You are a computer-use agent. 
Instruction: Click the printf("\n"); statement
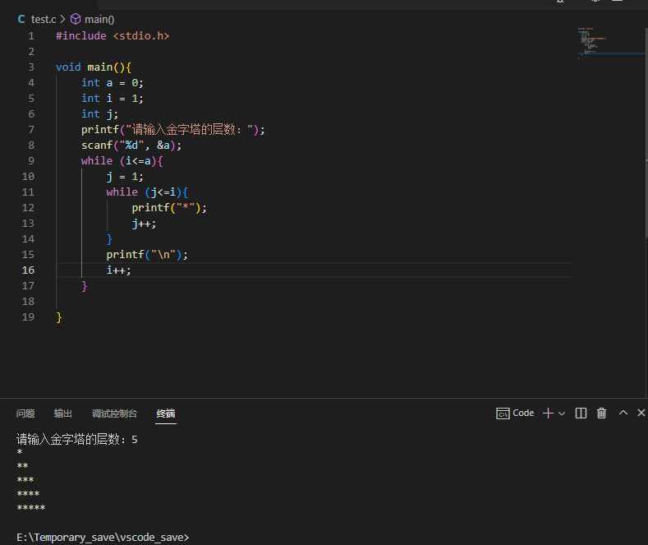tap(147, 255)
